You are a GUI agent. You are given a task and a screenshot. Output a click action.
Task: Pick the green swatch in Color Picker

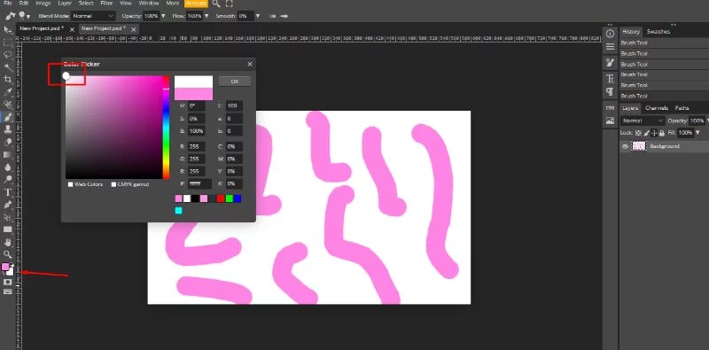pyautogui.click(x=230, y=198)
